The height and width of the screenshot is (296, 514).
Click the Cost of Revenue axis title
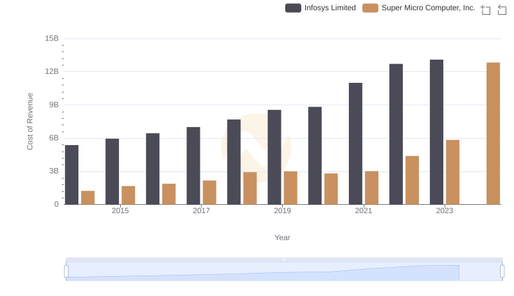point(30,121)
